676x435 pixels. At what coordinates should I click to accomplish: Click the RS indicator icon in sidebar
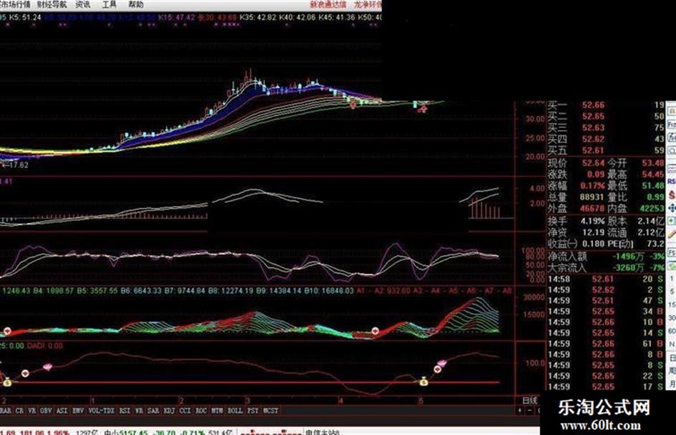pyautogui.click(x=672, y=181)
